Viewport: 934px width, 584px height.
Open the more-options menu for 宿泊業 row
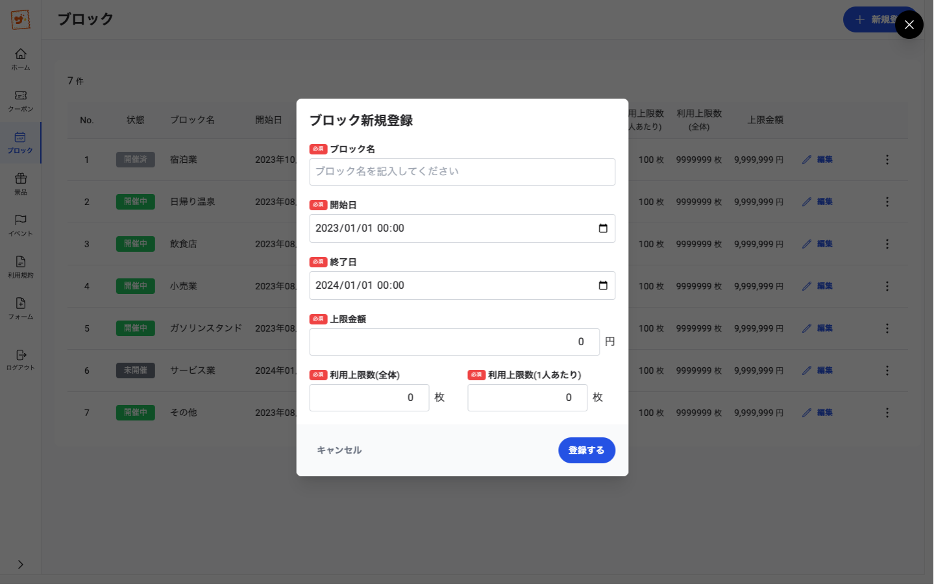tap(887, 160)
